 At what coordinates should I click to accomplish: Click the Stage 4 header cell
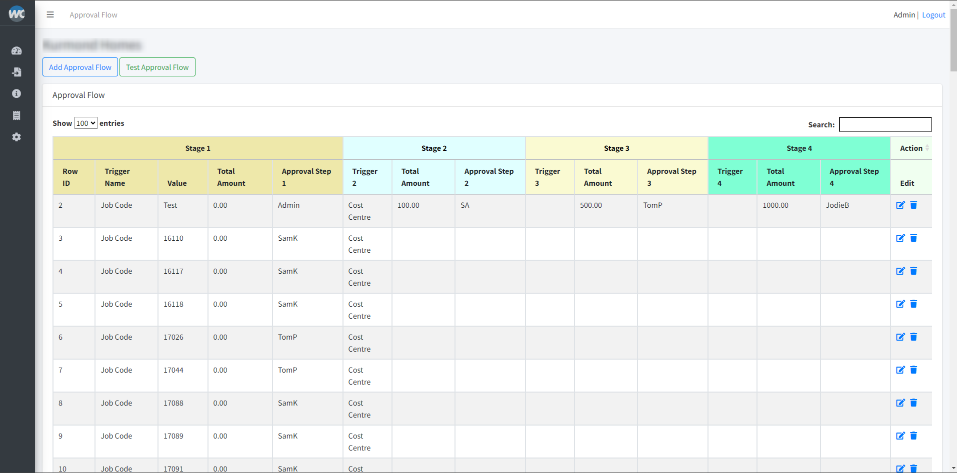pyautogui.click(x=799, y=148)
